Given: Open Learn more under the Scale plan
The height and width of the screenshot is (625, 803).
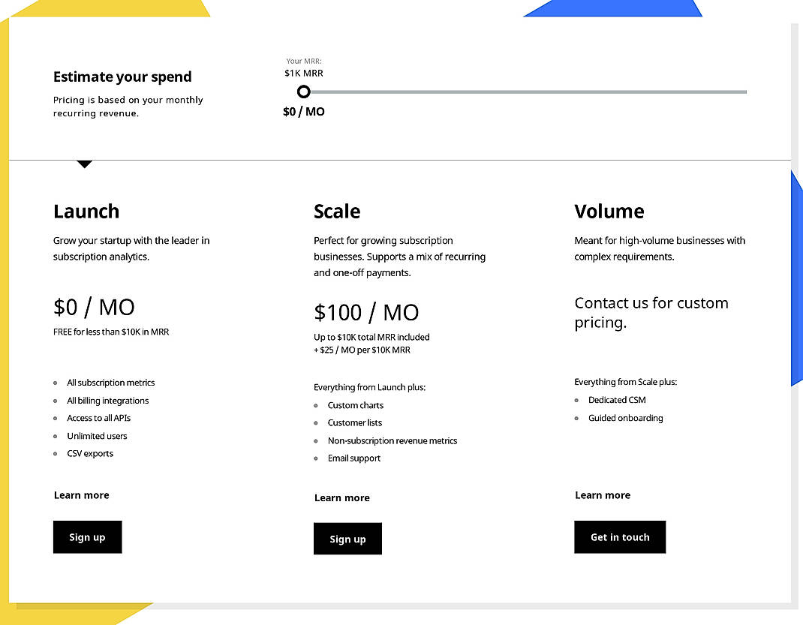Looking at the screenshot, I should [x=341, y=497].
